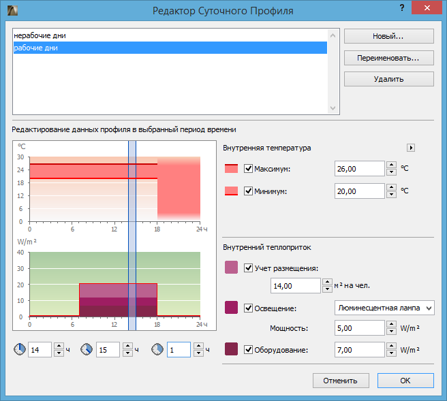Click the Минимум field showing 20,00
The width and height of the screenshot is (447, 401).
click(x=360, y=191)
